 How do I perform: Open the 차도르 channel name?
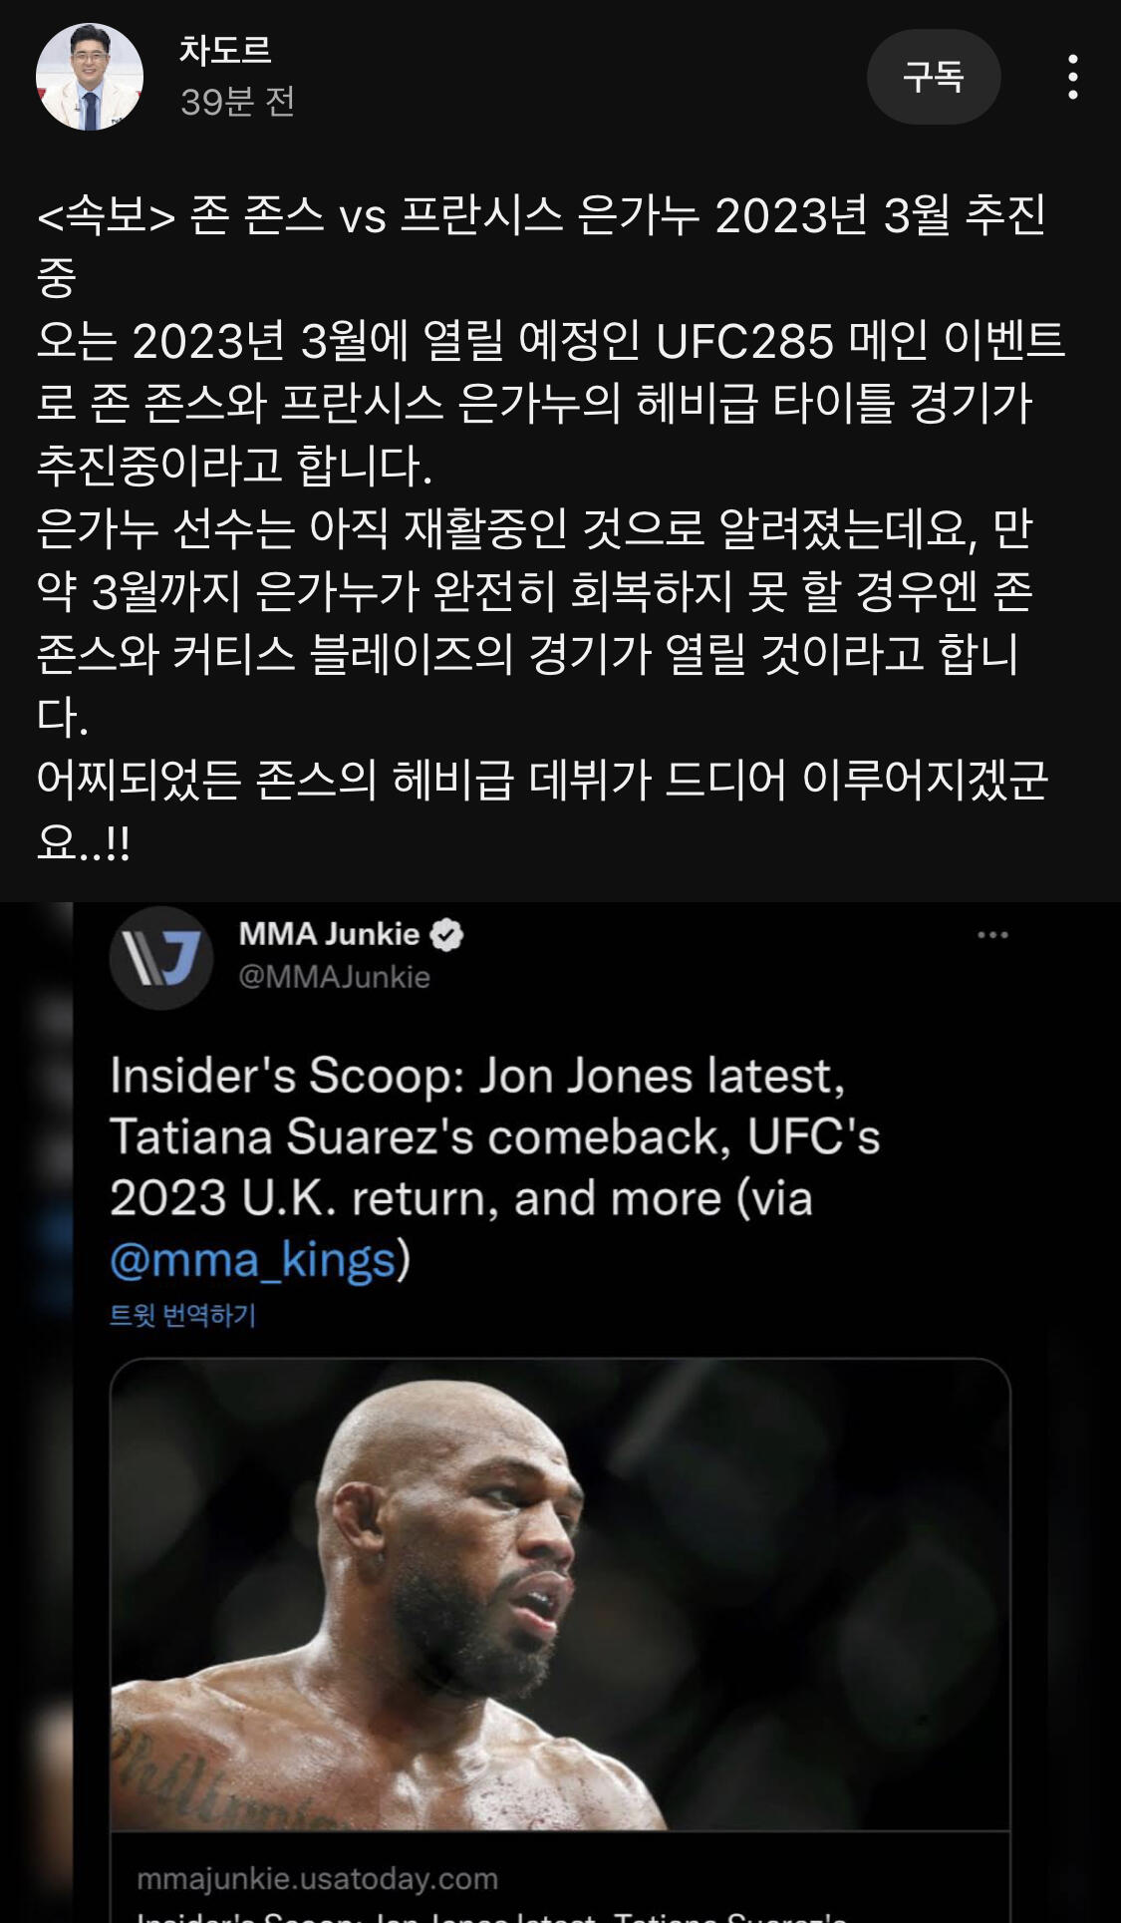point(226,50)
